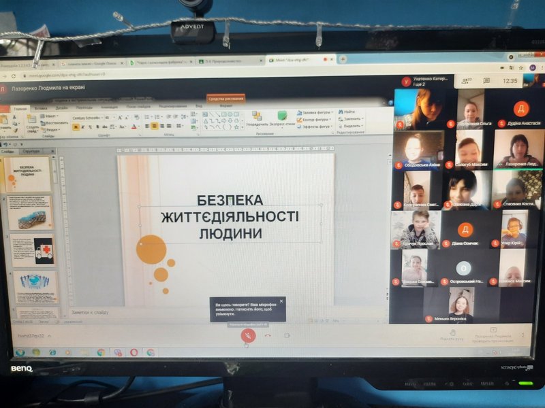Viewport: 545px width, 408px height.
Task: Open a new browser tab with plus button
Action: coord(343,59)
